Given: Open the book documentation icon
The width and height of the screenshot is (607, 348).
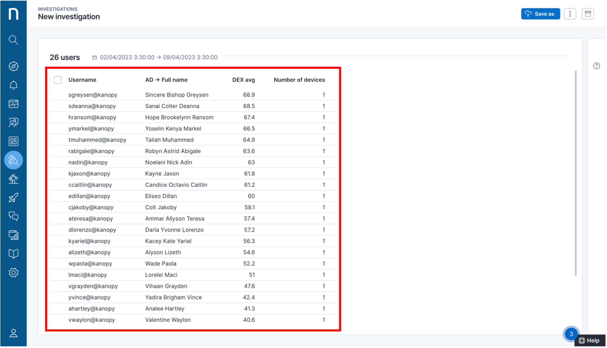Looking at the screenshot, I should point(13,253).
